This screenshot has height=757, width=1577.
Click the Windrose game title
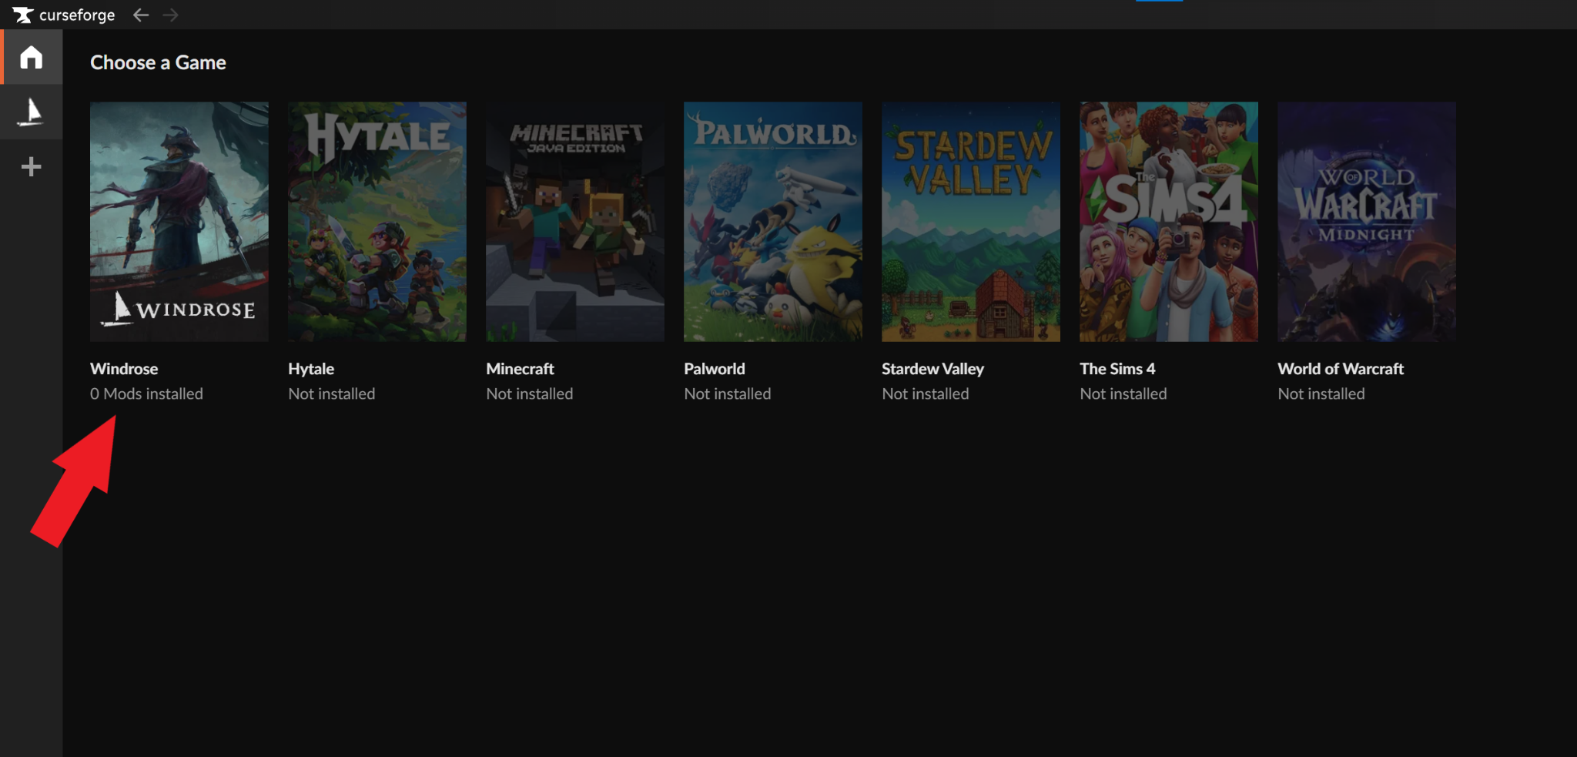pos(124,369)
